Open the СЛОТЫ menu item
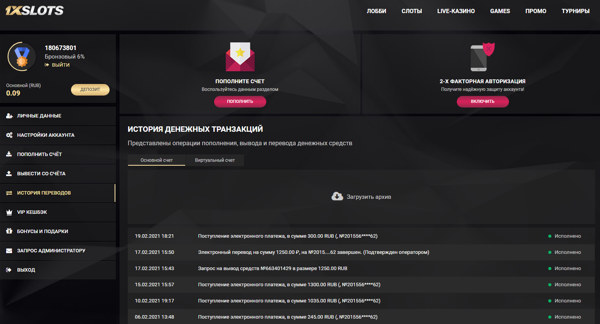The height and width of the screenshot is (324, 600). click(412, 11)
